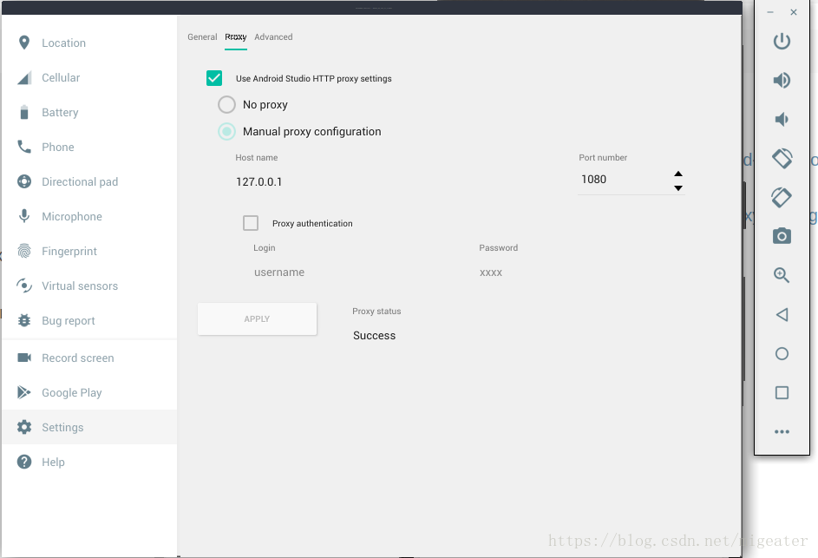Image resolution: width=818 pixels, height=558 pixels.
Task: Open the Google Play panel
Action: point(89,392)
